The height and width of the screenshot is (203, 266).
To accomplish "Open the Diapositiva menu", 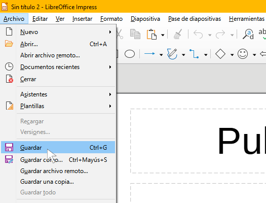I will coord(145,19).
